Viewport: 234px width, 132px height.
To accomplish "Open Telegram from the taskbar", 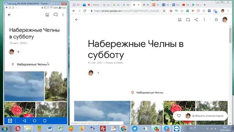I will [x=135, y=129].
